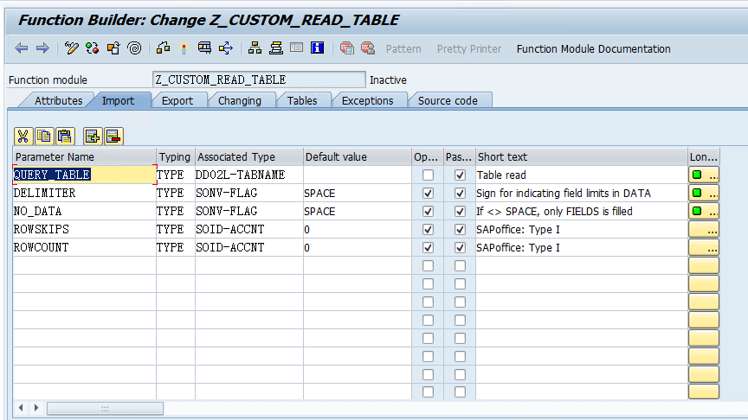Click the QUERY_TABLE parameter name cell
The height and width of the screenshot is (420, 748).
click(x=85, y=175)
